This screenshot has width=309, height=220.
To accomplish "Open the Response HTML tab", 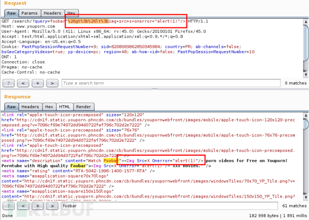I will 64,107.
